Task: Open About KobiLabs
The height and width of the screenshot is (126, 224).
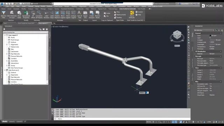Action: click(x=132, y=15)
